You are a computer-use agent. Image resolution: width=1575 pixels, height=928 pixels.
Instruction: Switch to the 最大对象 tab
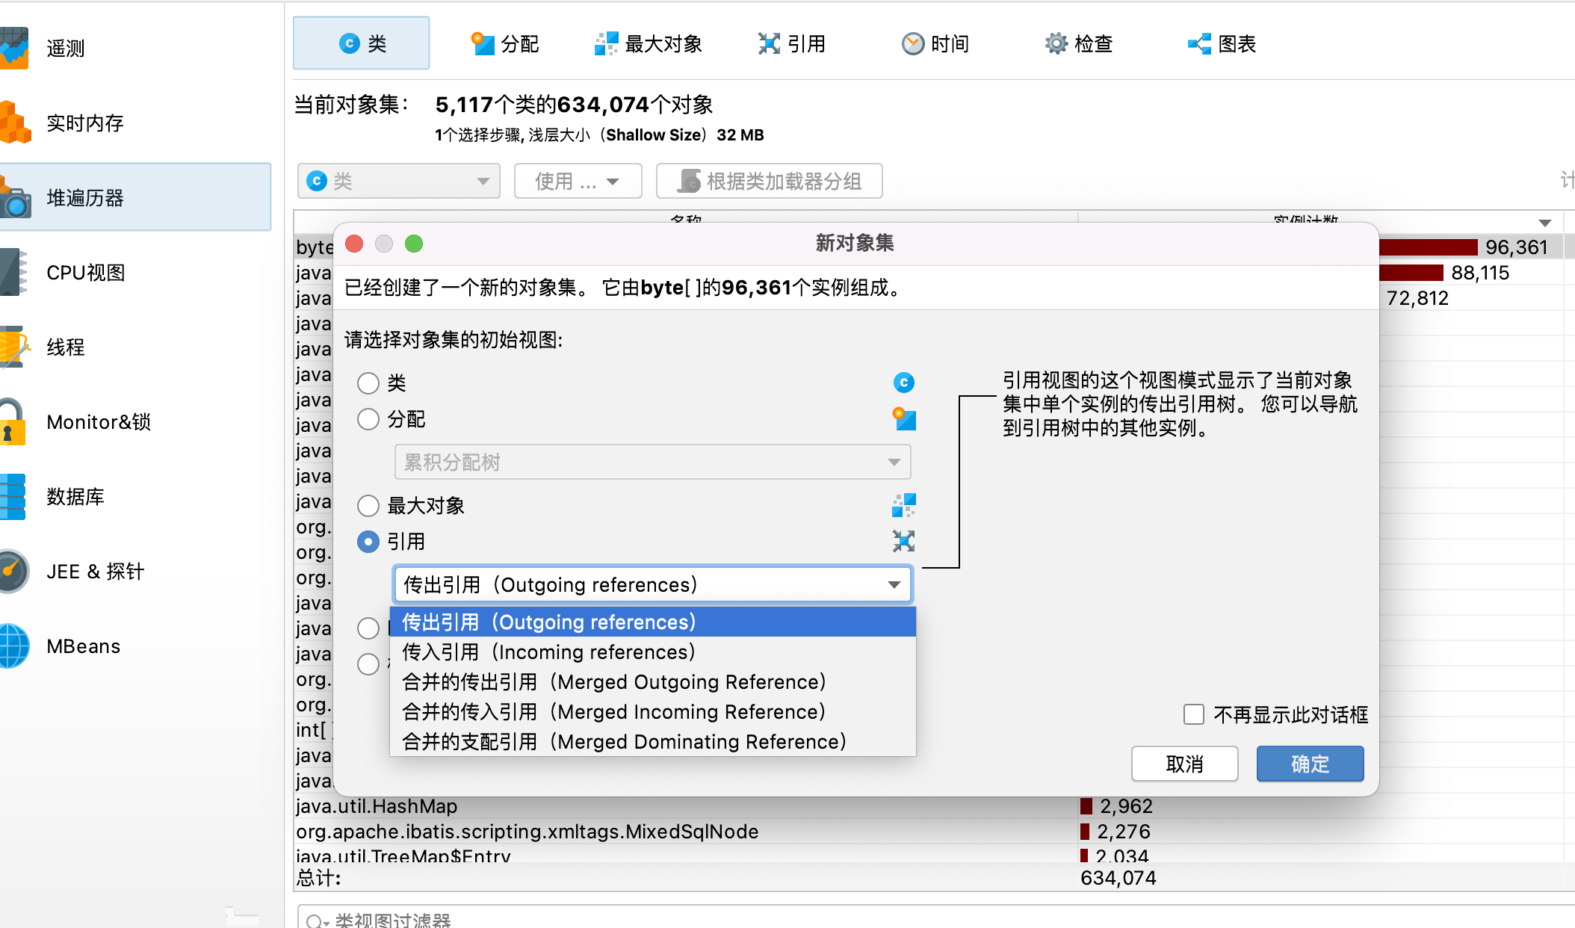pos(649,44)
